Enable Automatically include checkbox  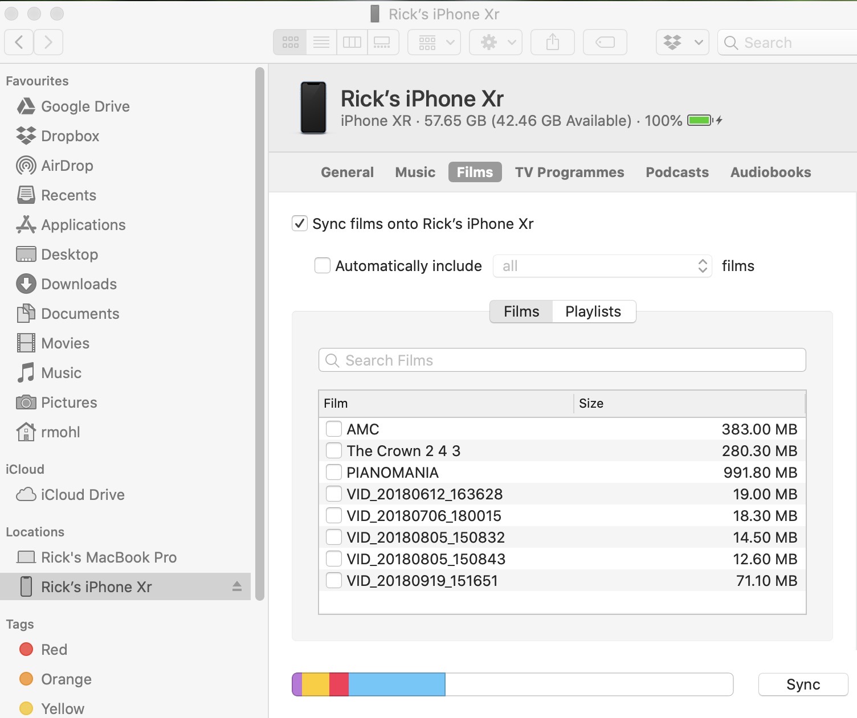pos(323,265)
